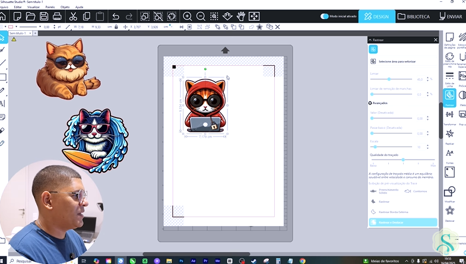Open the Painéis menu
The image size is (466, 264).
pyautogui.click(x=50, y=7)
